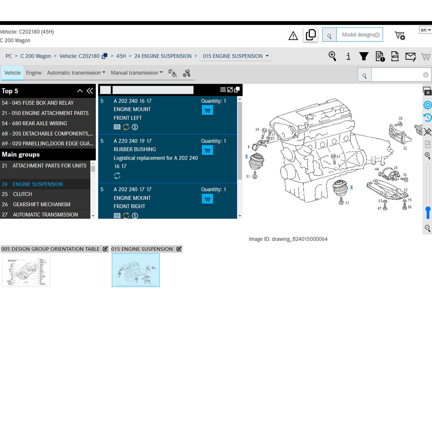The height and width of the screenshot is (432, 432).
Task: Click the parts list scrollbar down arrow
Action: coord(240,216)
